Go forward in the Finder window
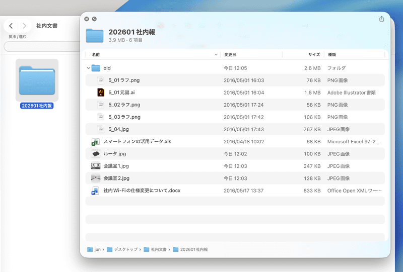The image size is (403, 272). (x=24, y=26)
